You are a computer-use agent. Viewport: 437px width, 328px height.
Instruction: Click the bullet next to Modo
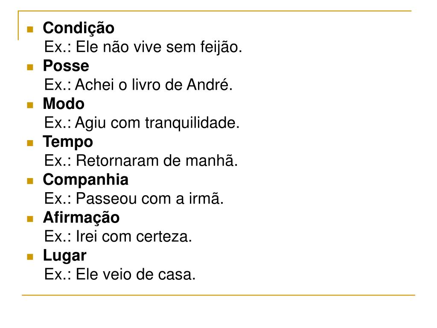30,105
